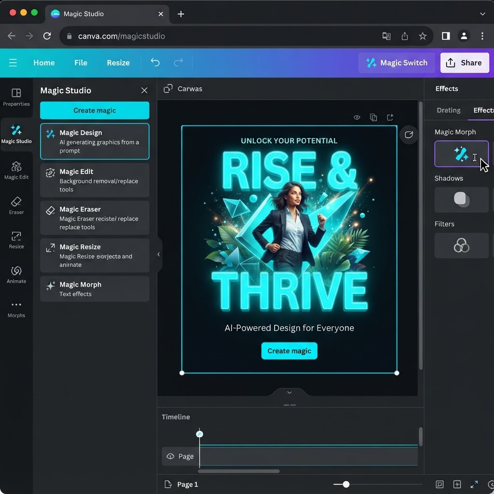Click the browser share icon in address bar
The image size is (494, 494).
405,36
